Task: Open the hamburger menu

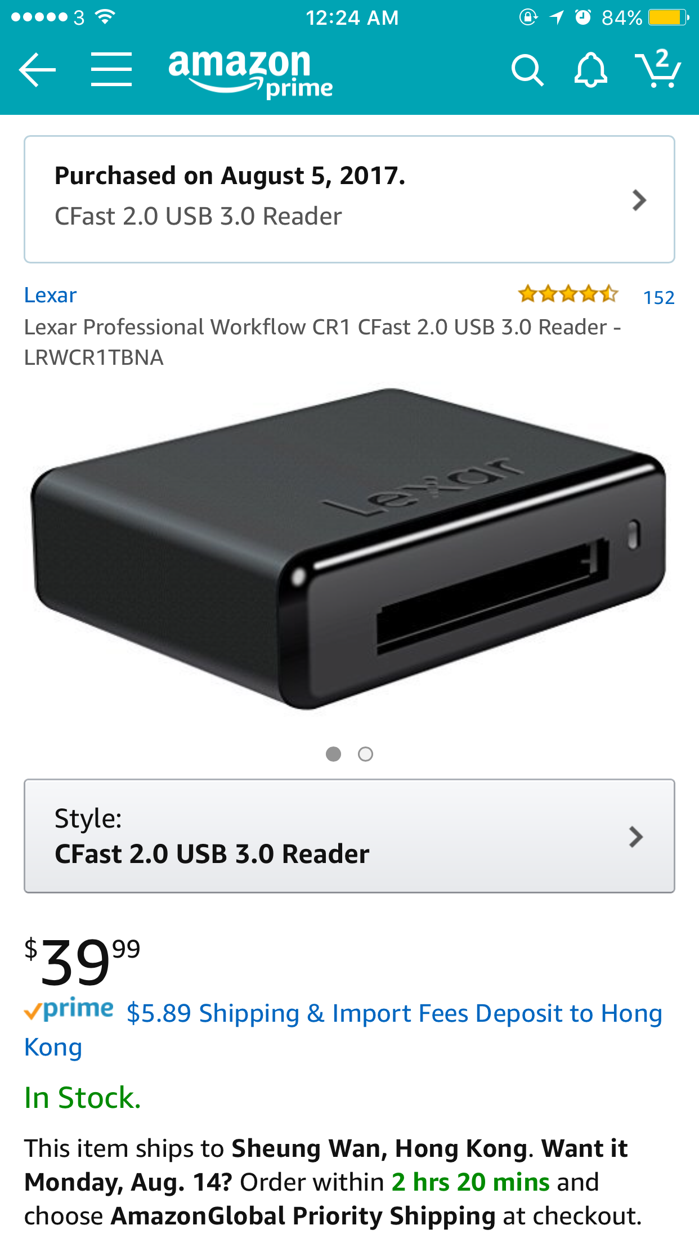Action: pos(111,70)
